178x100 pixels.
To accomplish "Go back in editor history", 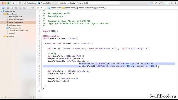I will coord(42,8).
